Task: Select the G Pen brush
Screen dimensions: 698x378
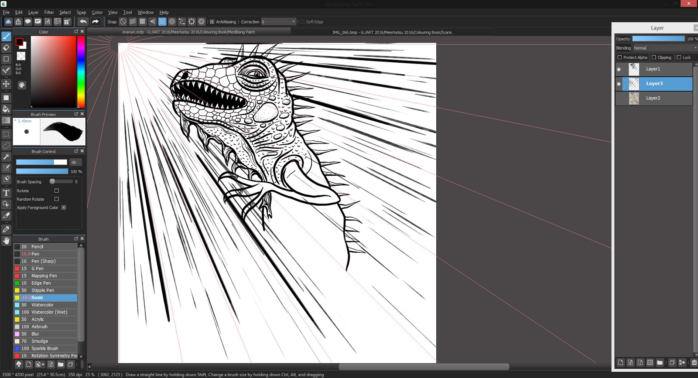Action: 45,269
